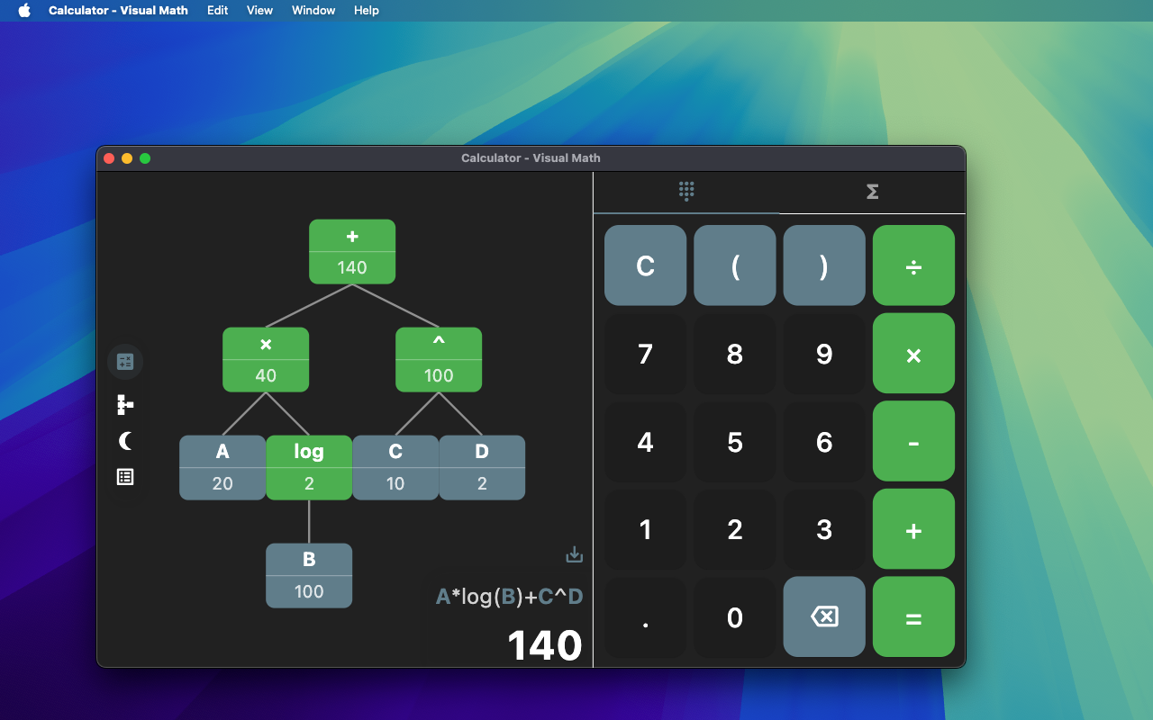Click the plus operator key on keypad

pos(913,529)
